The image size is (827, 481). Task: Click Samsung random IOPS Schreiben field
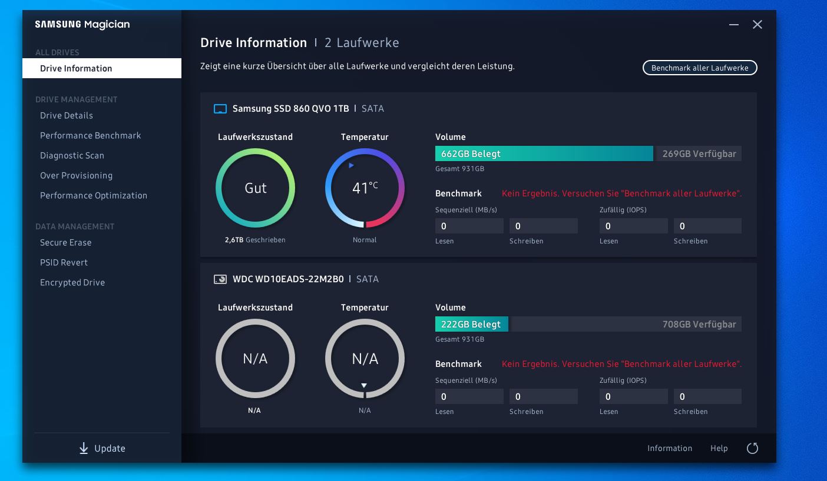coord(707,226)
